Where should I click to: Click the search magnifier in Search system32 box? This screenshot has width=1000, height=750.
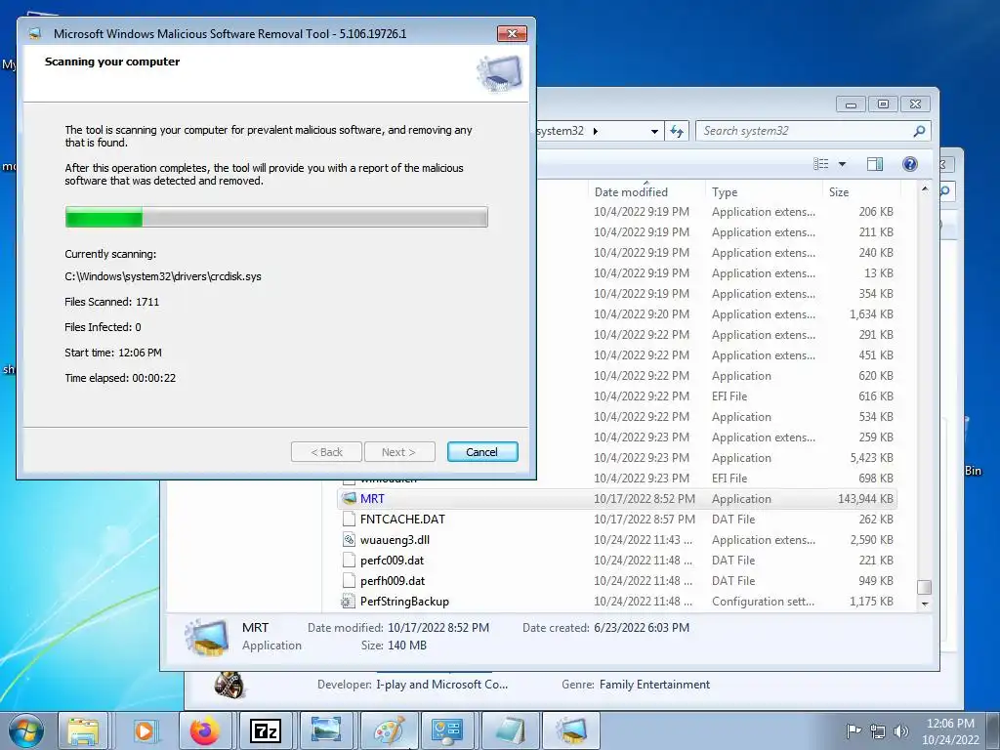pos(919,131)
